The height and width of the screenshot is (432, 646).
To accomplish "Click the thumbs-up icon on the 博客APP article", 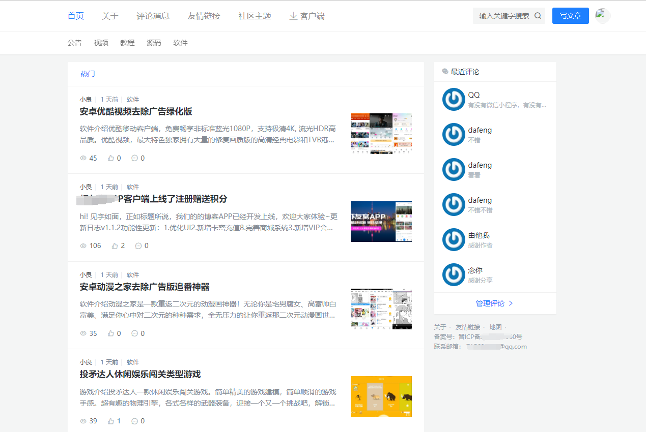I will (x=115, y=245).
